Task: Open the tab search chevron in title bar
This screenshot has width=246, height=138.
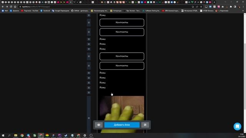Action: (226, 2)
